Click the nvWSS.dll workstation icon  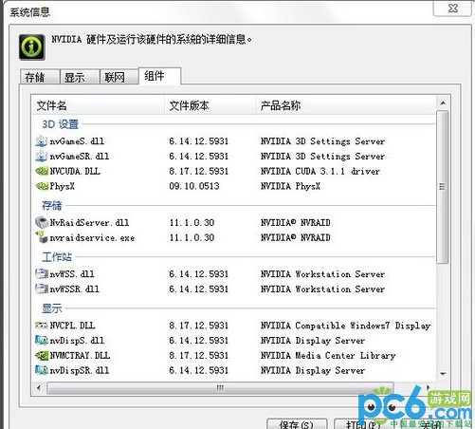click(42, 273)
